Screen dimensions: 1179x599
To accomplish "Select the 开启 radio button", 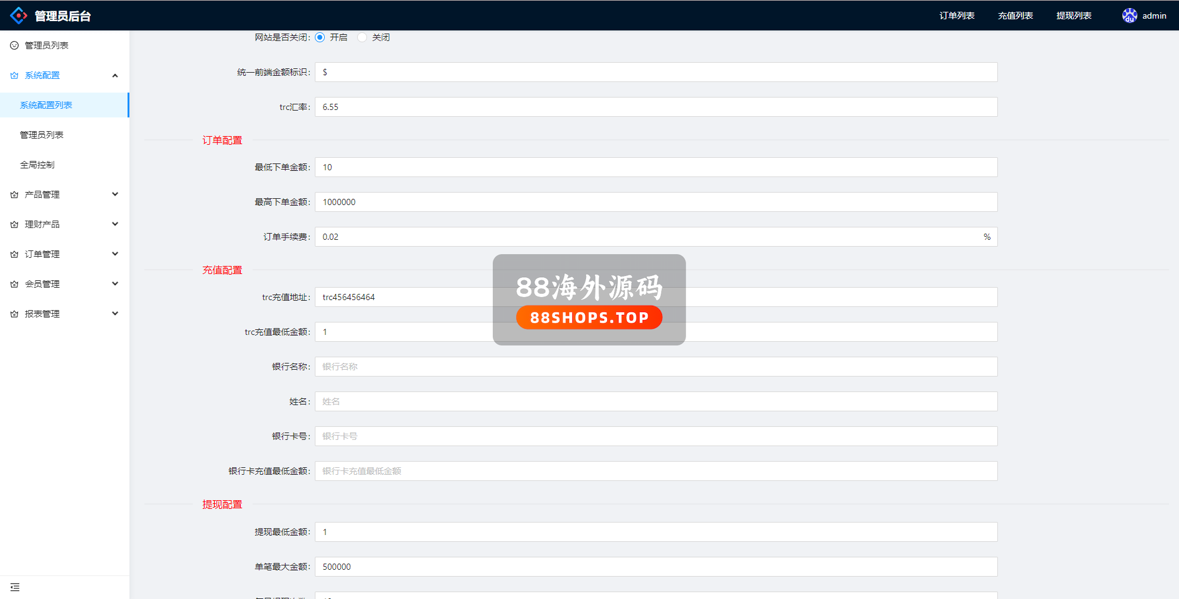I will [x=320, y=37].
